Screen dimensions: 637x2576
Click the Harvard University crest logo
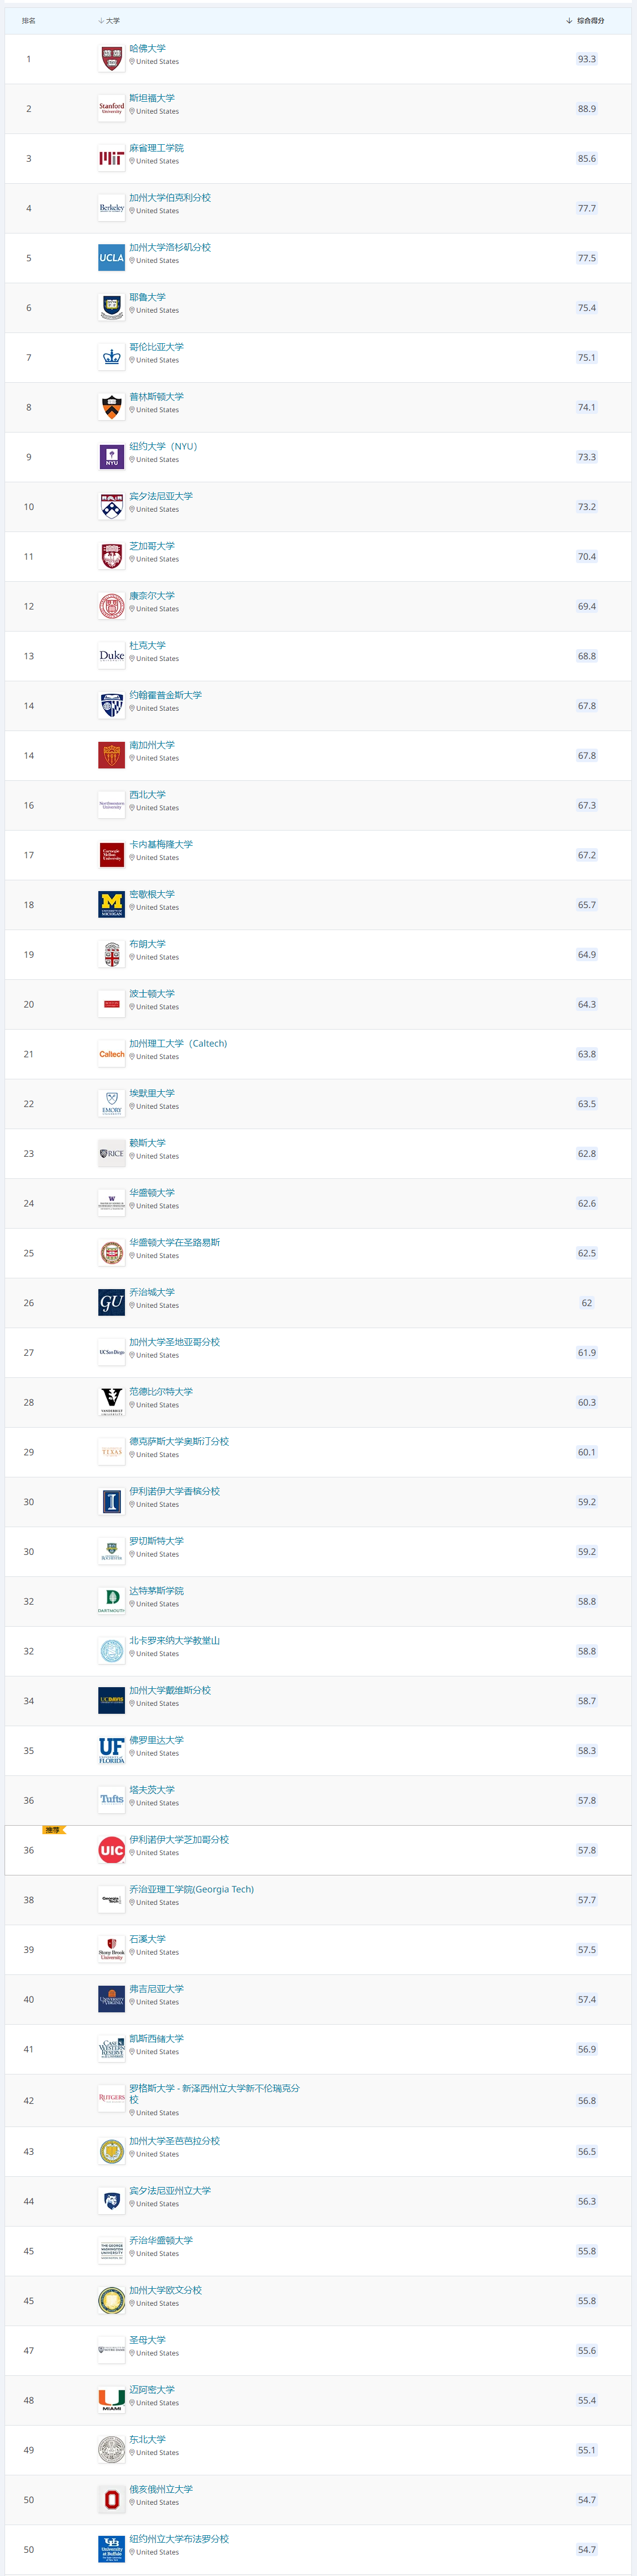point(111,59)
